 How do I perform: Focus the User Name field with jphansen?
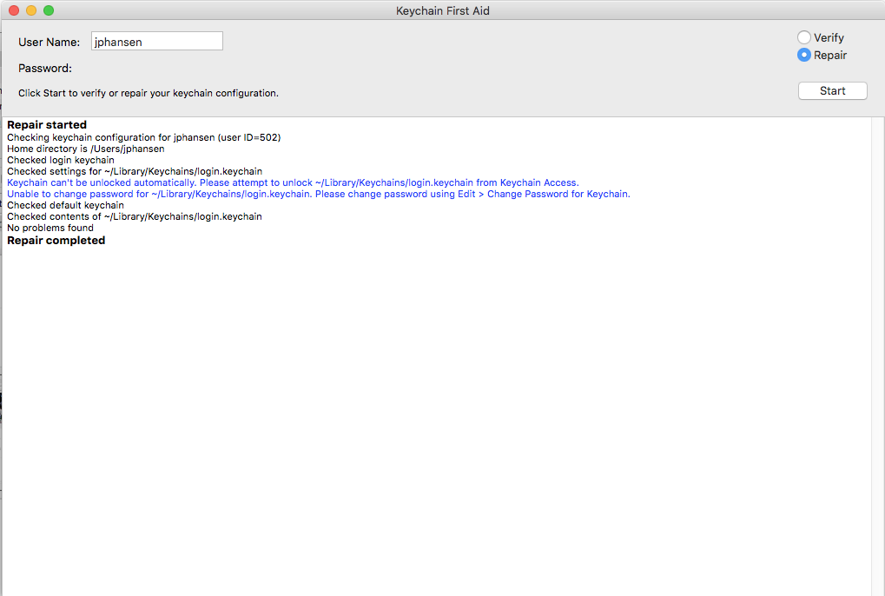click(157, 41)
